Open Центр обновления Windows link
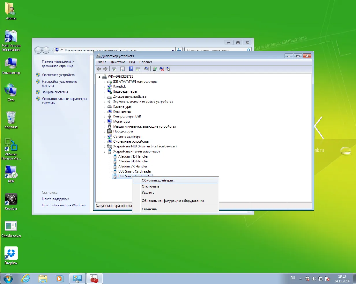The image size is (356, 284). coord(64,205)
